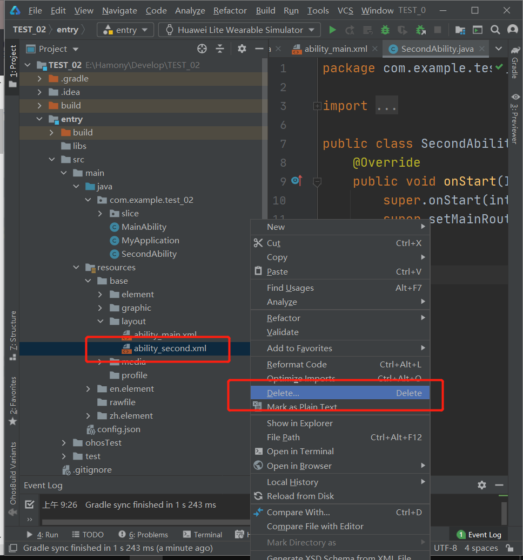Click the Event Log button in status bar
The width and height of the screenshot is (523, 560).
tap(479, 534)
